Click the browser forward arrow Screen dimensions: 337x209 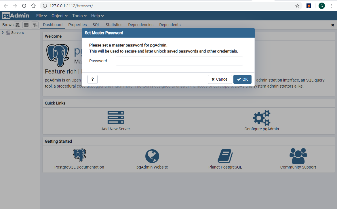click(15, 6)
